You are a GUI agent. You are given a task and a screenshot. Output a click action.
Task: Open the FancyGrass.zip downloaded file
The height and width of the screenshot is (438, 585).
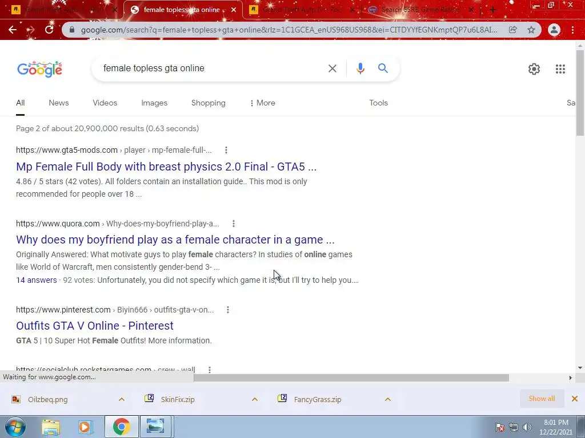(318, 400)
